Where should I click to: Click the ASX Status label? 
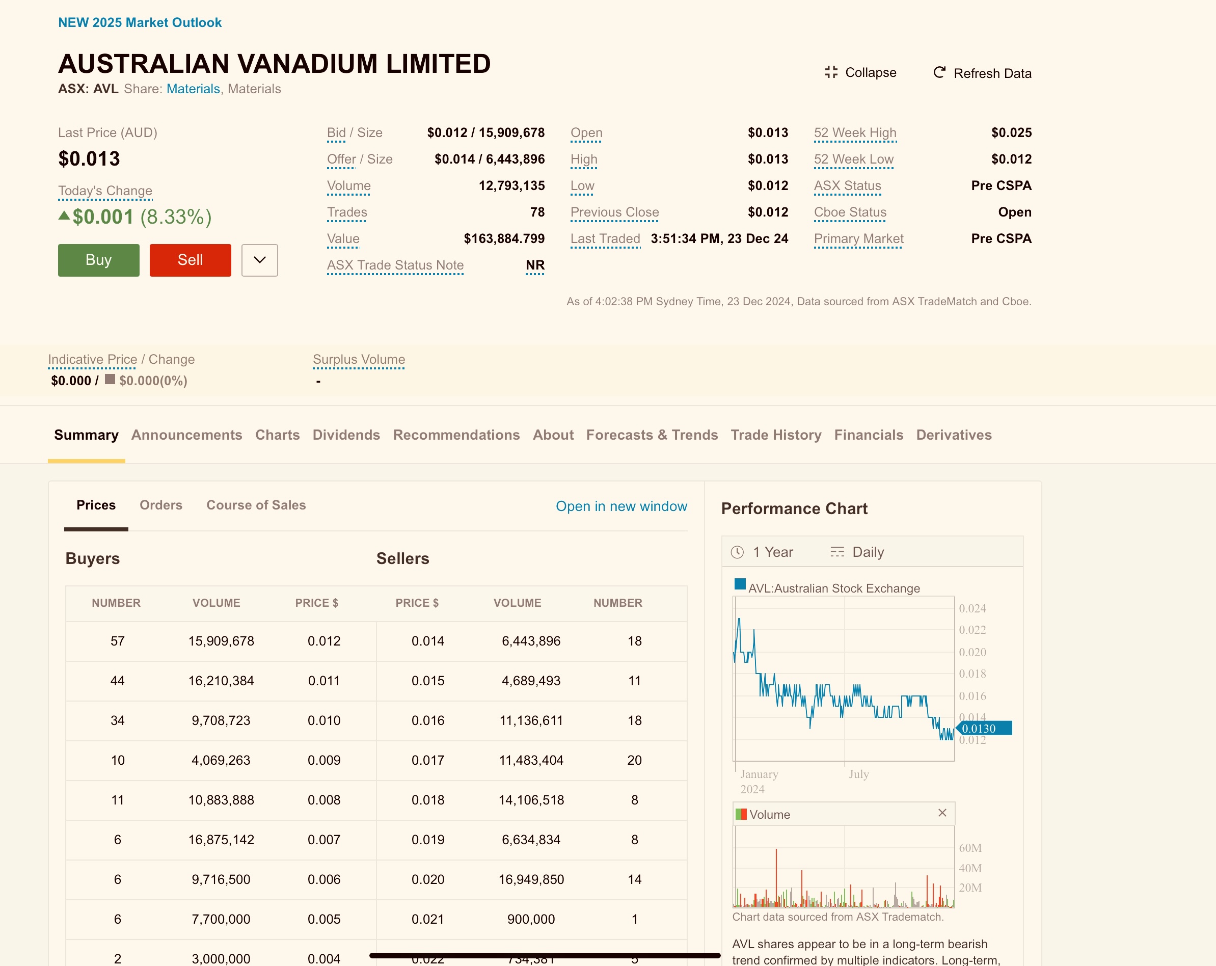(x=848, y=185)
